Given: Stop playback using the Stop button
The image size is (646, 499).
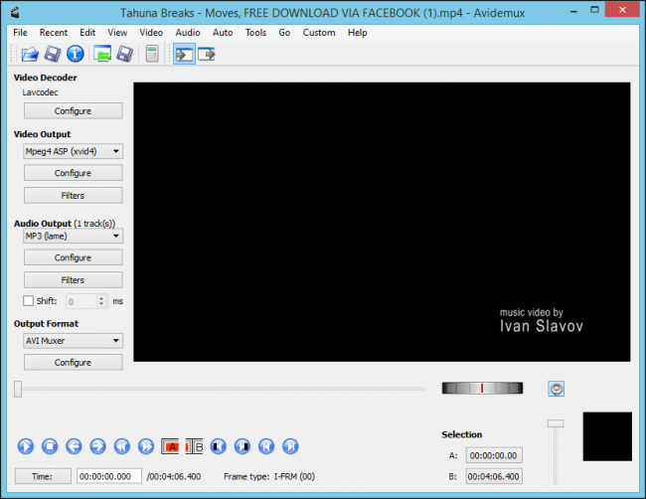Looking at the screenshot, I should point(50,446).
